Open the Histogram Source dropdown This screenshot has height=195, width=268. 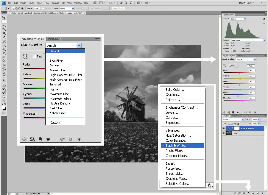click(x=248, y=40)
